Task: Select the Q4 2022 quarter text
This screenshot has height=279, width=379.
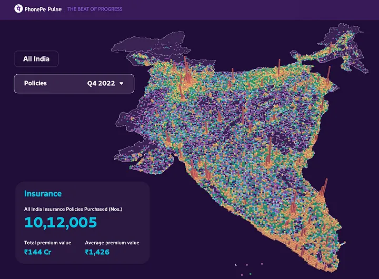Action: pos(101,83)
